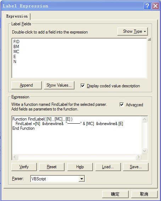Image resolution: width=161 pixels, height=201 pixels.
Task: Select the E field in list
Action: [15, 57]
